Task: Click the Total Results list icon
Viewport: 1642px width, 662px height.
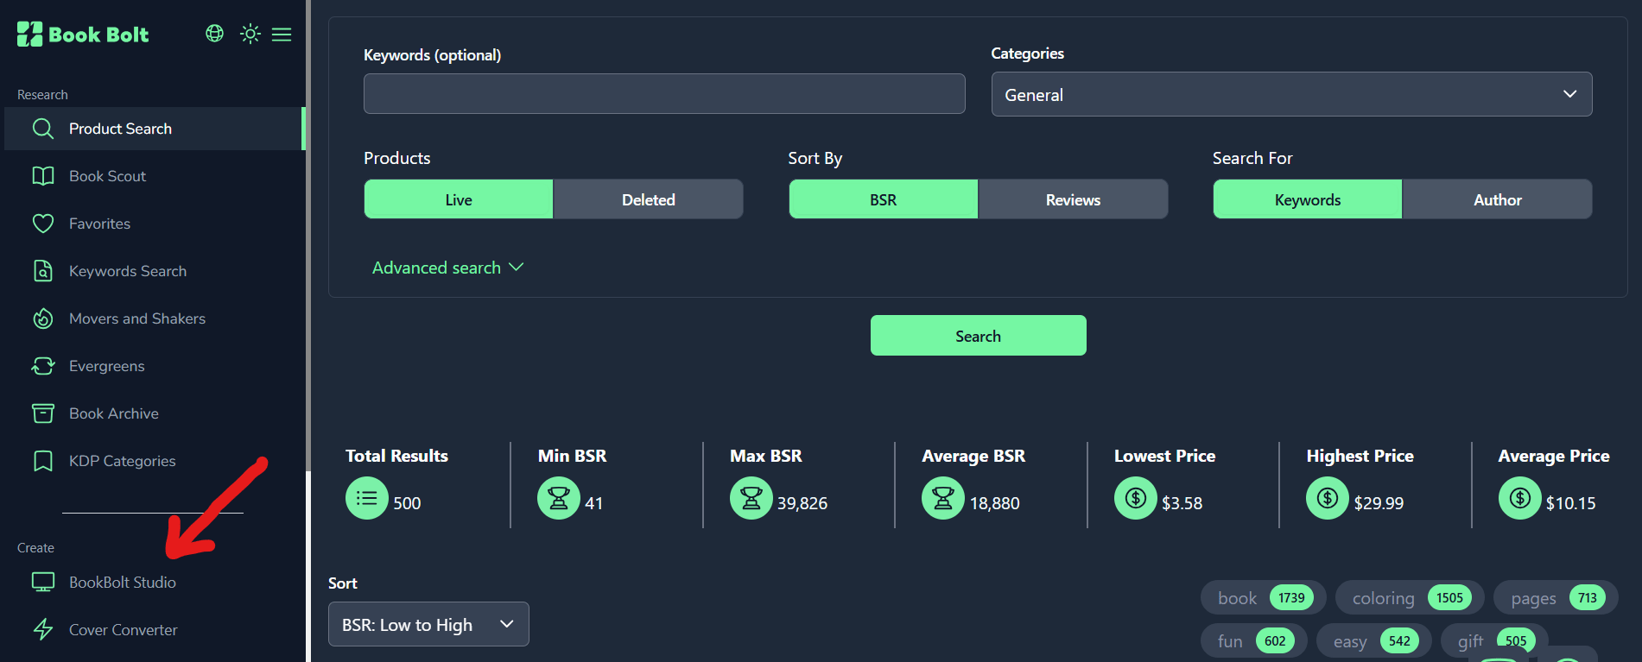Action: click(x=367, y=498)
